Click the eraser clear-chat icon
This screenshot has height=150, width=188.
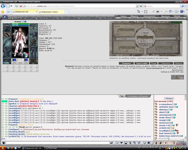point(117,143)
